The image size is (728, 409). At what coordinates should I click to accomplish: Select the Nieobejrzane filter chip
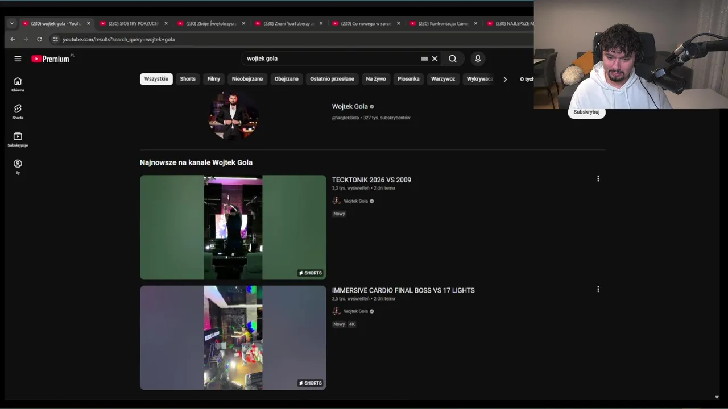[x=247, y=79]
